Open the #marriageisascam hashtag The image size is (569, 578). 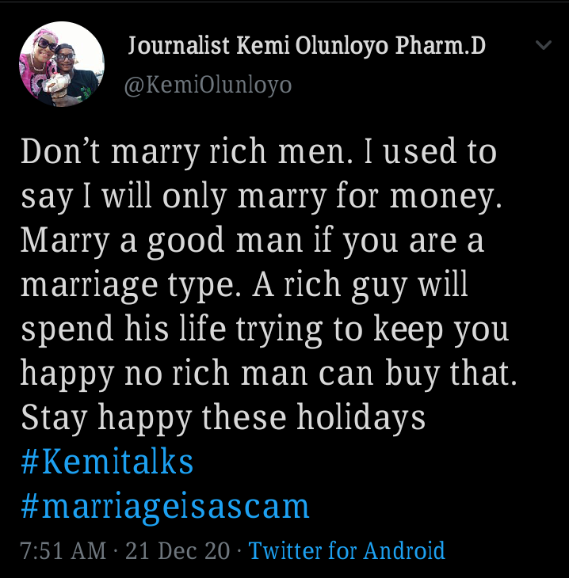(165, 508)
